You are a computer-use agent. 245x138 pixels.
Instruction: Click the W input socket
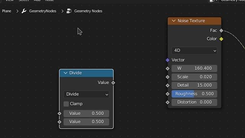(x=168, y=68)
